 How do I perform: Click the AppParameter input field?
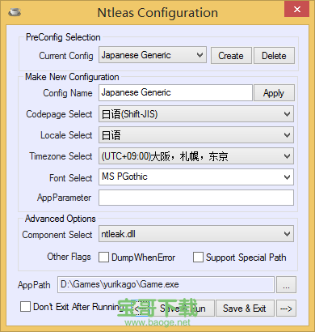(196, 198)
